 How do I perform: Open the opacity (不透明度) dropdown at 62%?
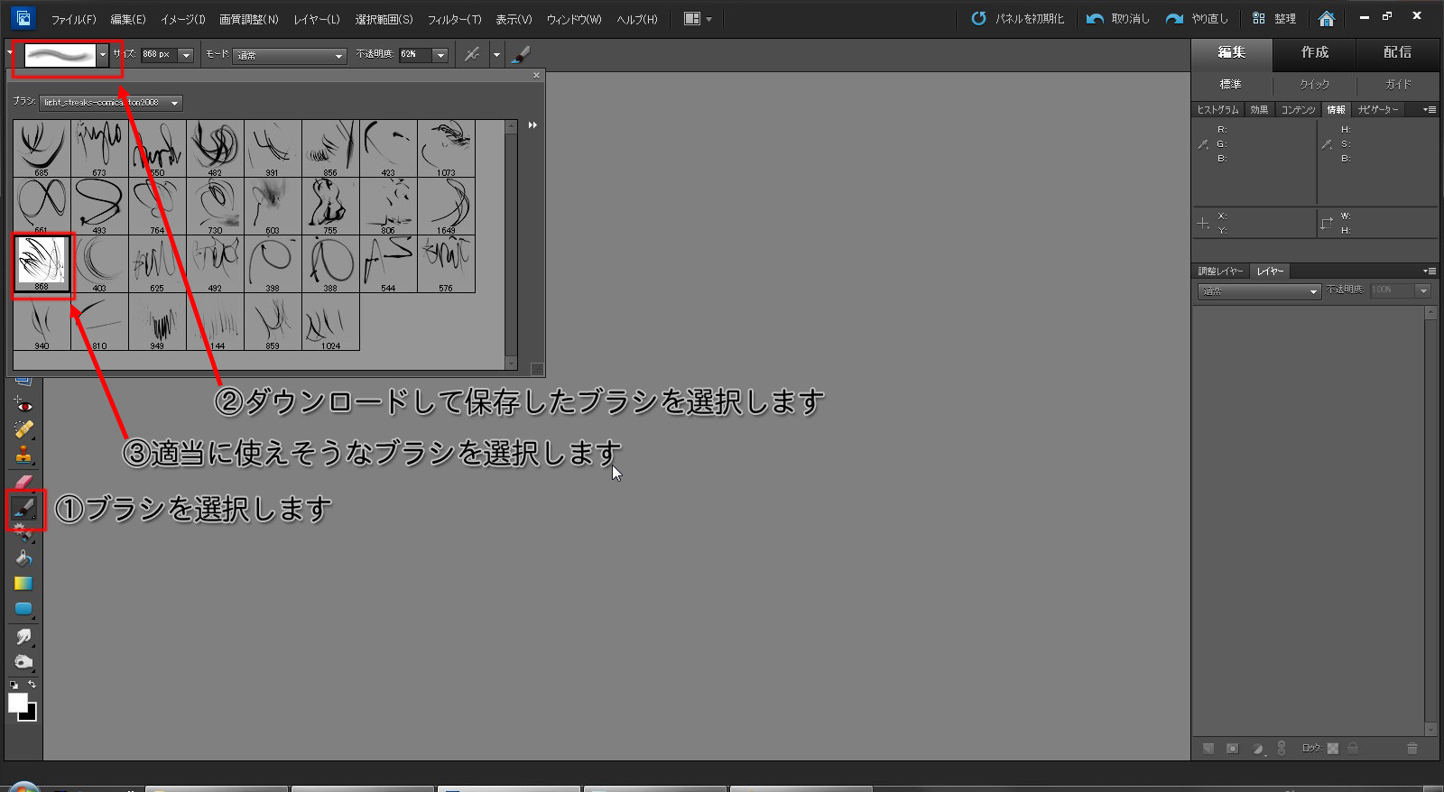coord(440,55)
